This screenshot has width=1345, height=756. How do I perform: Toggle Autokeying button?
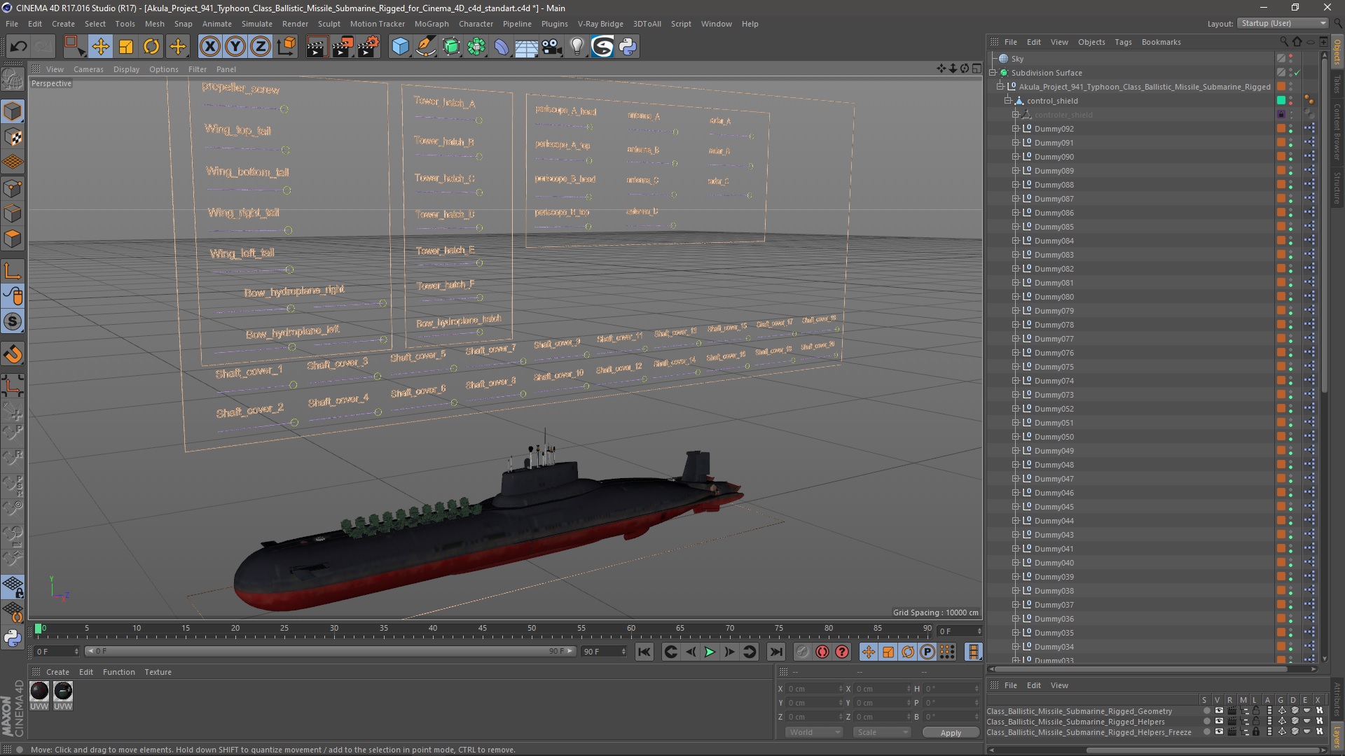(x=822, y=652)
